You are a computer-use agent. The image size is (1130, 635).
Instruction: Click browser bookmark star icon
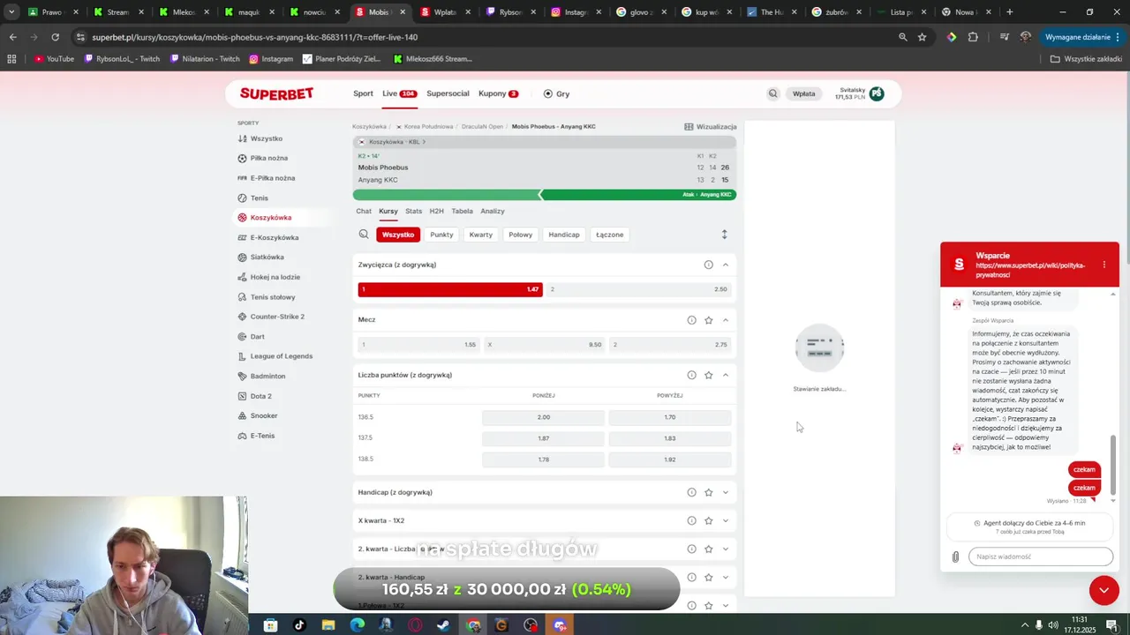[x=922, y=37]
